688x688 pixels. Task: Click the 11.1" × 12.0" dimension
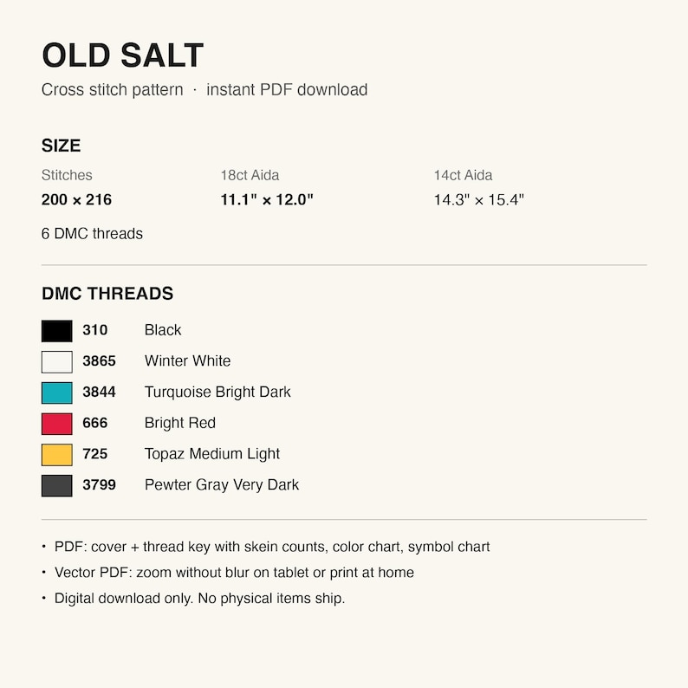pos(267,199)
